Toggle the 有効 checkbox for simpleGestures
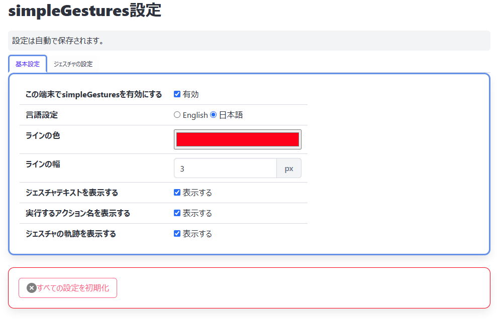 click(177, 94)
